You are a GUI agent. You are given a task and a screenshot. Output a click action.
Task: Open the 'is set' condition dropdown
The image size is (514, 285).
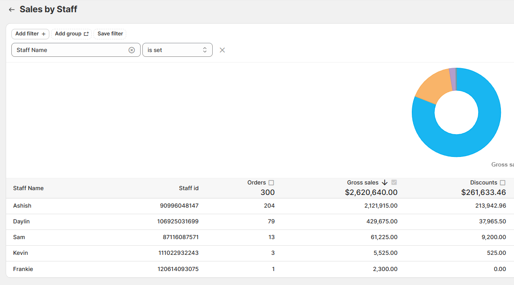tap(177, 50)
